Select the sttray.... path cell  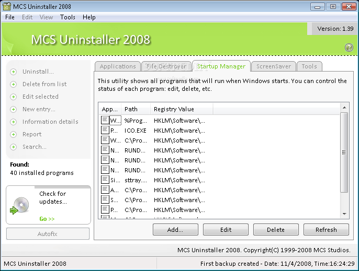136,180
